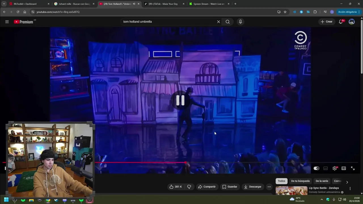The height and width of the screenshot is (204, 363).
Task: Open player settings gear
Action: 335,168
